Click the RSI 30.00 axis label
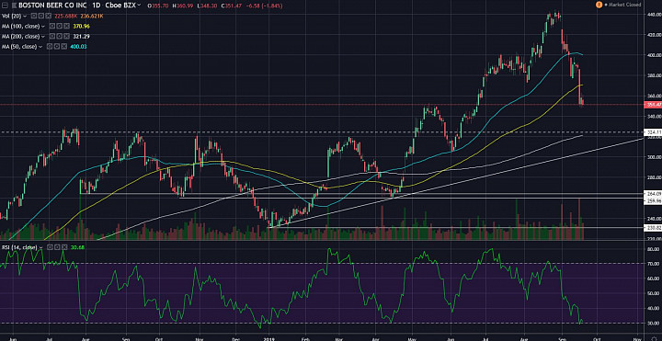662x341 pixels. [x=654, y=324]
